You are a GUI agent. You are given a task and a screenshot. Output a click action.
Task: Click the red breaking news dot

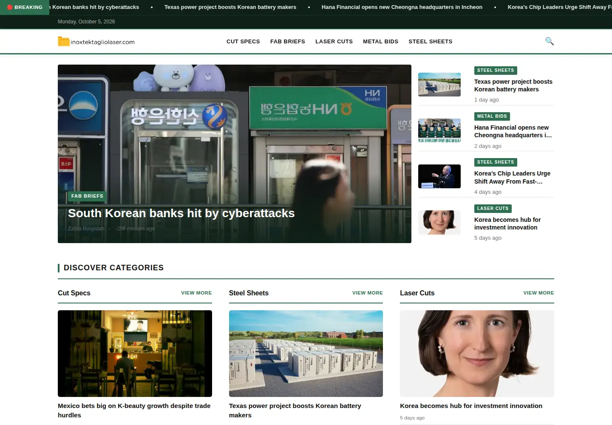click(10, 7)
